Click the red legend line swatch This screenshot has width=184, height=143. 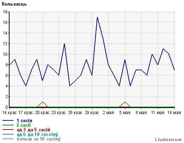coord(8,130)
